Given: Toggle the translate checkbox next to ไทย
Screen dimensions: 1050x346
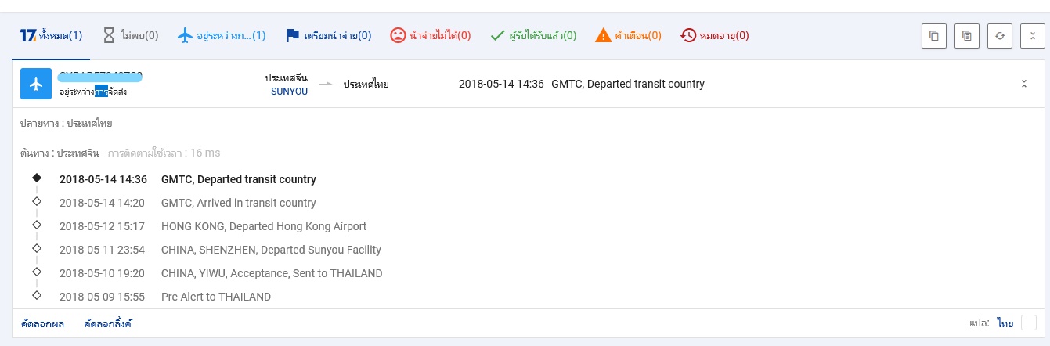Looking at the screenshot, I should tap(1029, 323).
